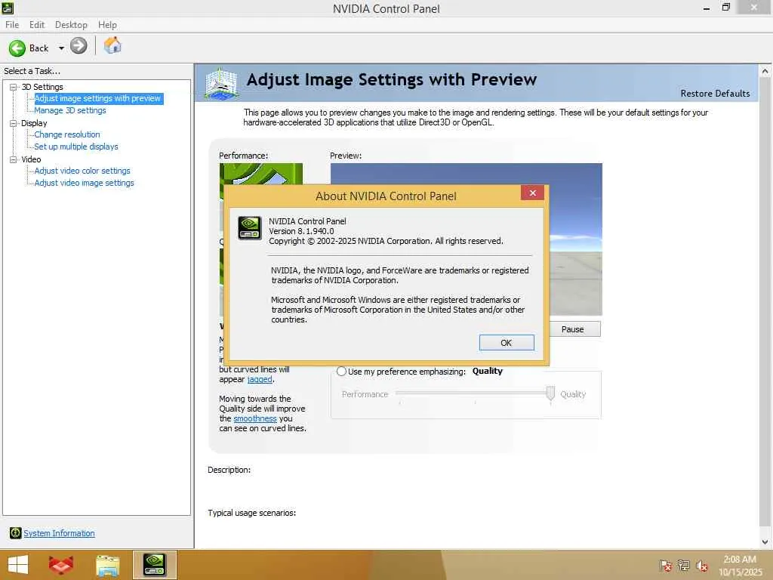Open the Action Center flag tray icon
Screen dimensions: 773x580
[x=665, y=565]
